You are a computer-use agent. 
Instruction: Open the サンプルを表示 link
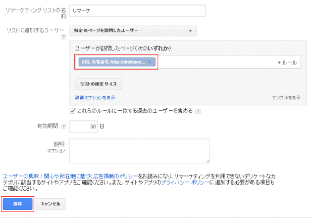pos(286,97)
